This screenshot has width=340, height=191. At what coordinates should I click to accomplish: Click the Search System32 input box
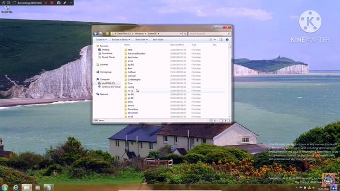click(x=209, y=34)
